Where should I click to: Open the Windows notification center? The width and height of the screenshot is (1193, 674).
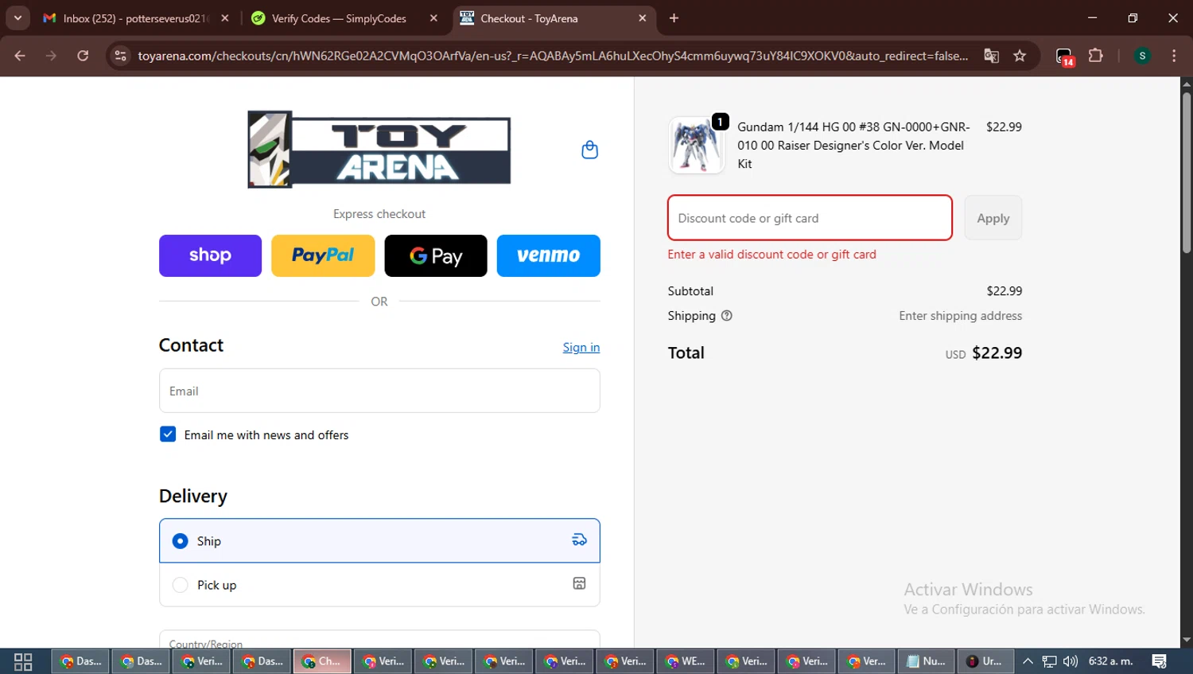click(x=1159, y=661)
